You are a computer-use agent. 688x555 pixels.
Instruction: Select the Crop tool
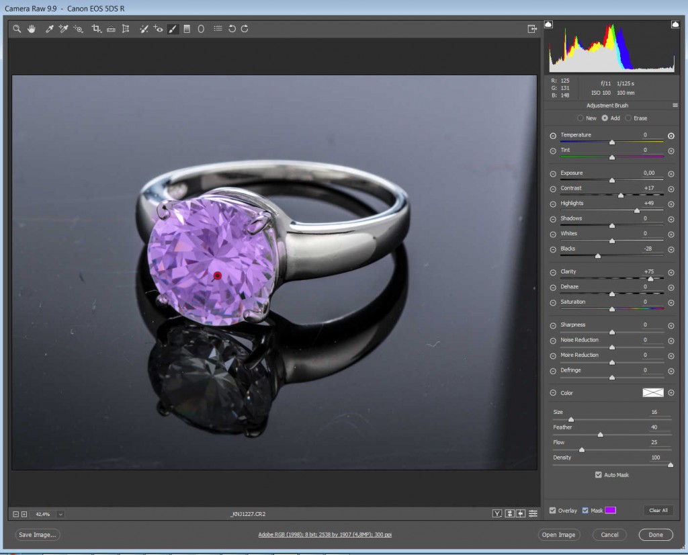[x=96, y=29]
